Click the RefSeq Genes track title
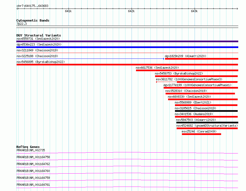Image resolution: width=246 pixels, height=191 pixels. [x=28, y=147]
